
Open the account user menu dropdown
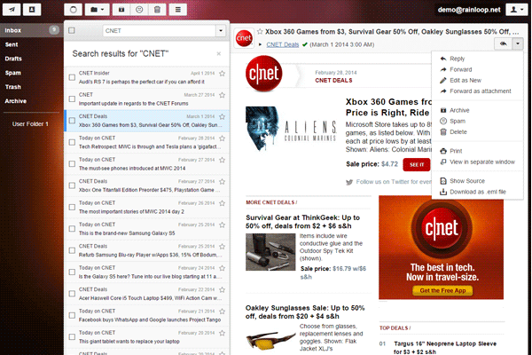[515, 9]
